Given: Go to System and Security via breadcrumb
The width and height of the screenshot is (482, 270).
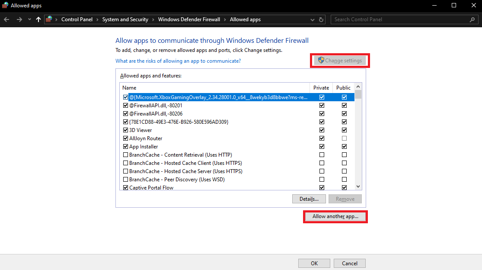Looking at the screenshot, I should click(x=125, y=19).
